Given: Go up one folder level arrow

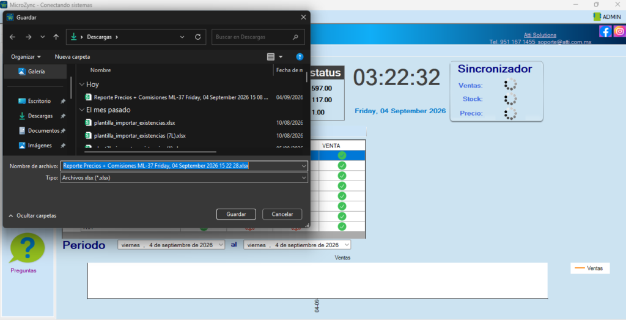Looking at the screenshot, I should pyautogui.click(x=56, y=37).
